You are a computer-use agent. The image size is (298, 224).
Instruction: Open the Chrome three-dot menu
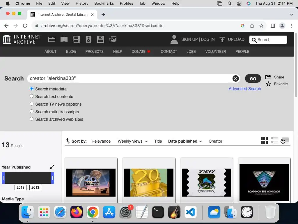292,26
